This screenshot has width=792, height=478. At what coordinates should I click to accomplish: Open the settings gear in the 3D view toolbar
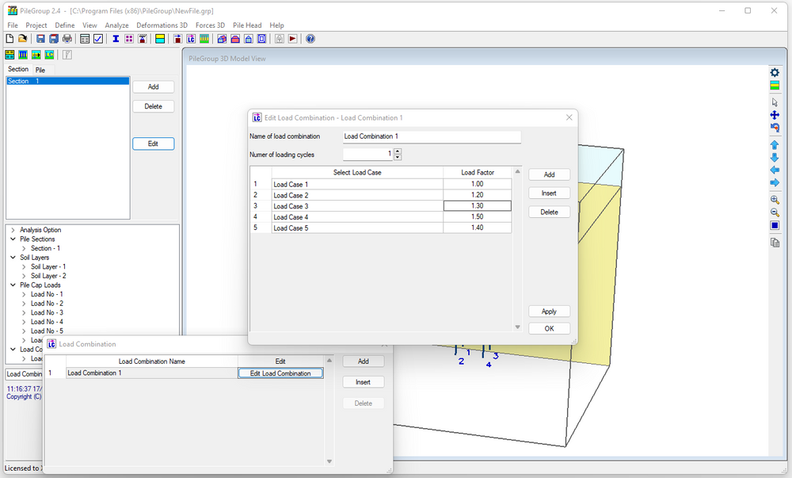click(x=775, y=73)
